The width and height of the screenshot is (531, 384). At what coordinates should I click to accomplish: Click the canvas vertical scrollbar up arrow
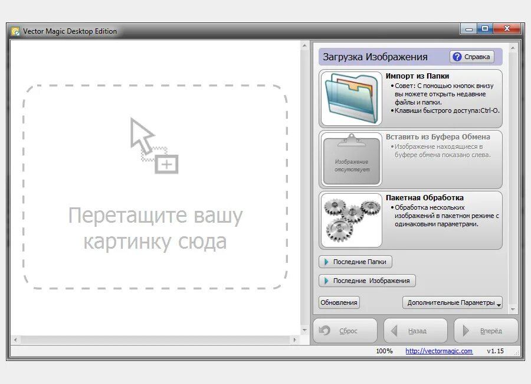pos(304,45)
